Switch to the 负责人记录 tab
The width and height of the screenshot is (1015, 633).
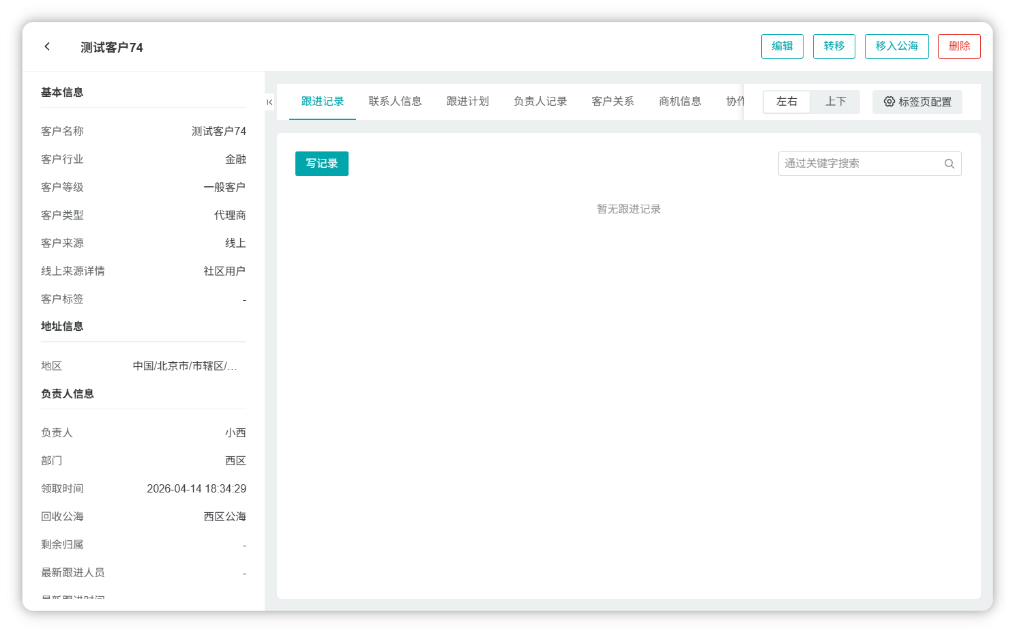coord(540,102)
